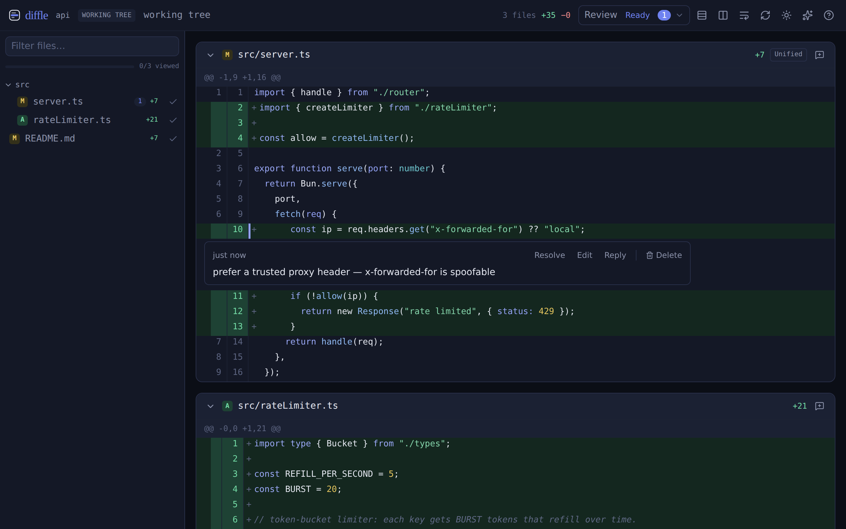Click the sparkles AI icon

pyautogui.click(x=808, y=15)
